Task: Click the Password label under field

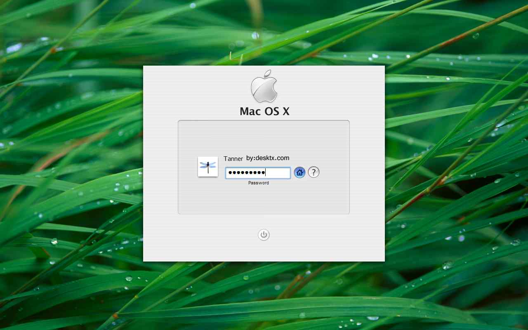Action: point(259,183)
